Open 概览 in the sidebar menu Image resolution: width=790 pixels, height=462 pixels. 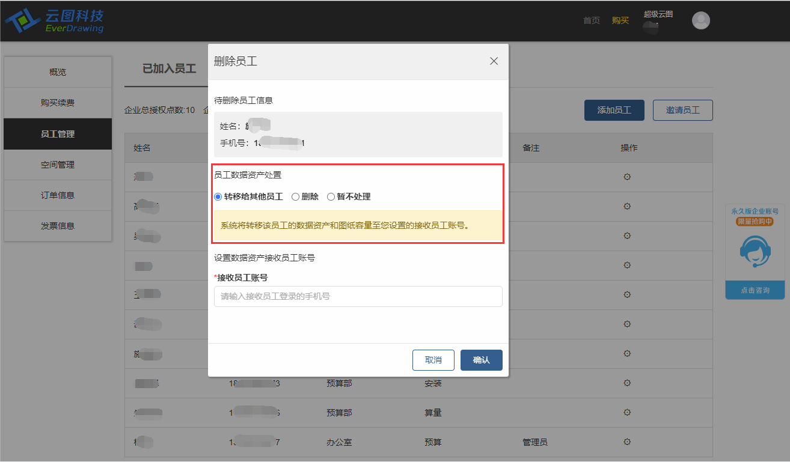tap(58, 72)
